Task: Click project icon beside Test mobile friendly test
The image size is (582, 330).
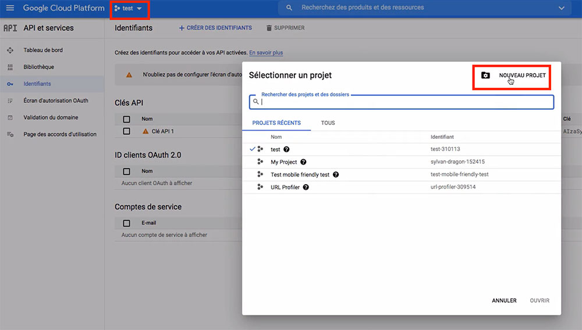Action: tap(260, 174)
